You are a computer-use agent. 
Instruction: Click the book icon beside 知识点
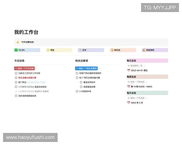click(112, 50)
